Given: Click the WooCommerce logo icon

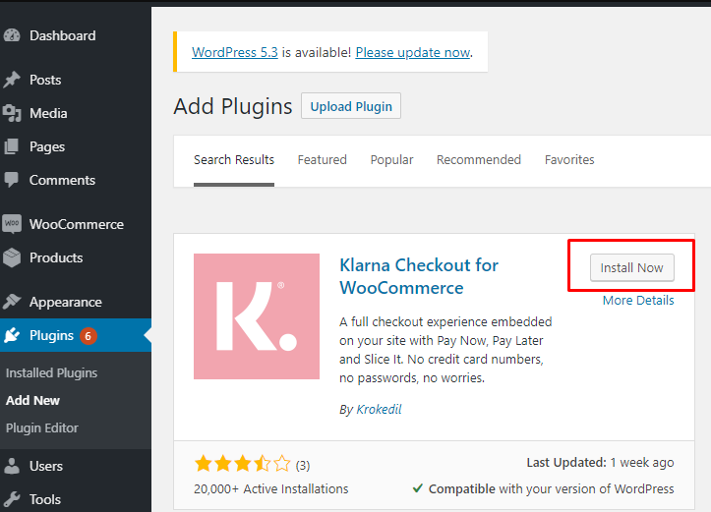Looking at the screenshot, I should tap(12, 225).
